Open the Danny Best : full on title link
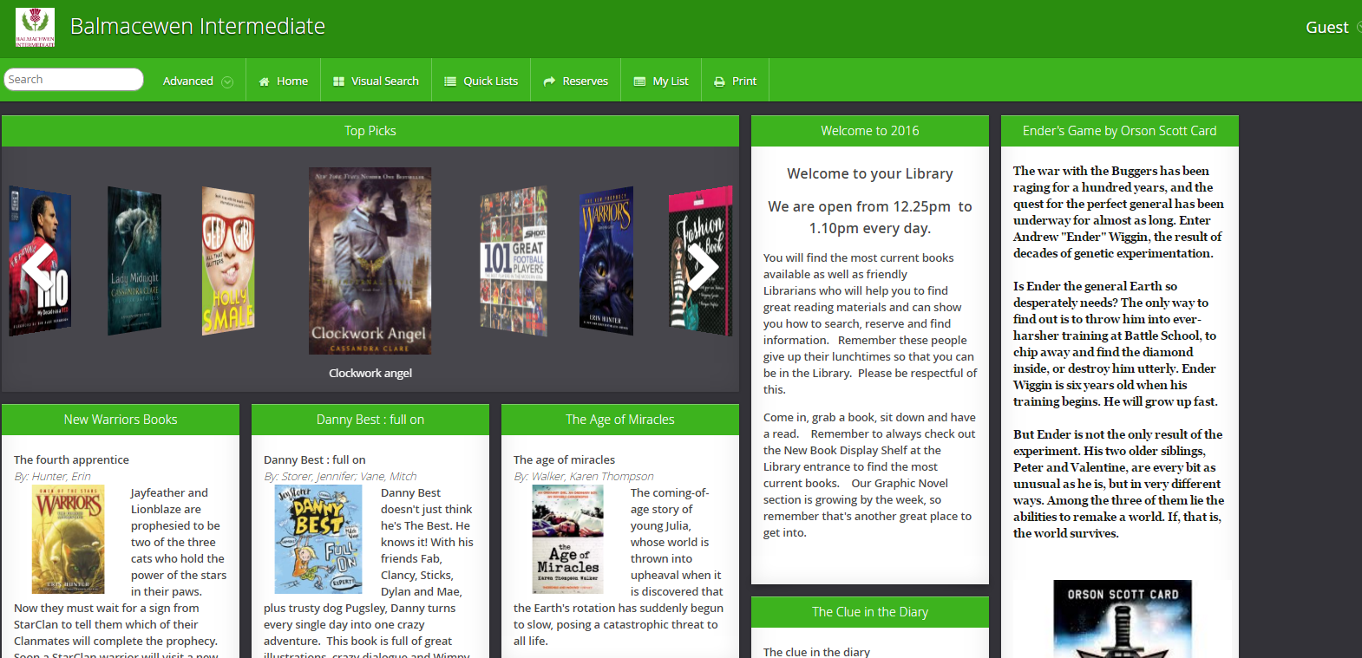Image resolution: width=1362 pixels, height=658 pixels. point(314,459)
